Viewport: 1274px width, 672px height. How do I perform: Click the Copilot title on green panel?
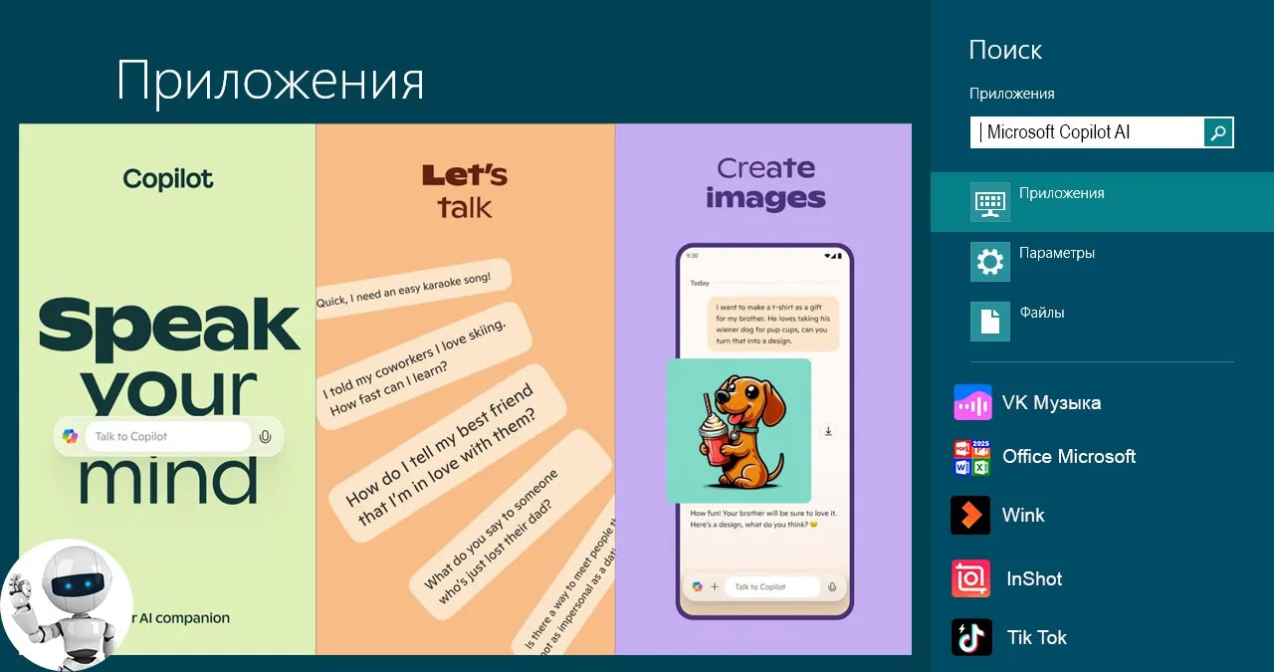pyautogui.click(x=168, y=179)
